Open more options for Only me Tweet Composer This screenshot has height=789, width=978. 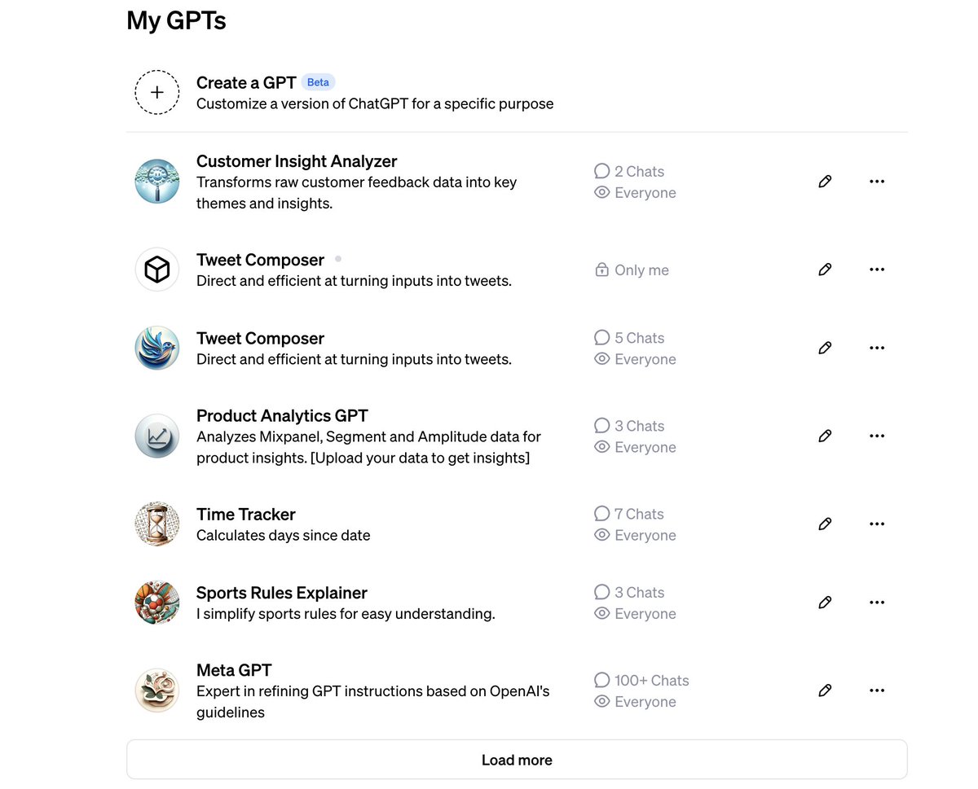tap(877, 270)
